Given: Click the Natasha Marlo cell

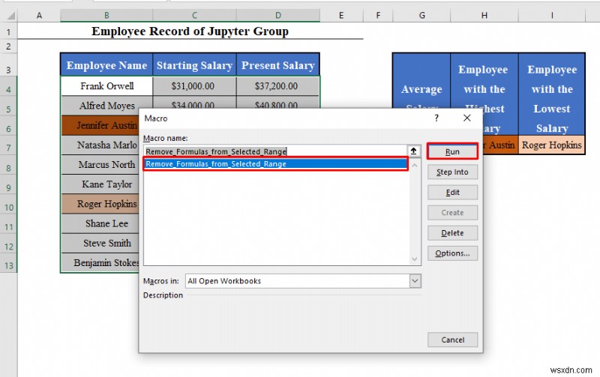Looking at the screenshot, I should [100, 145].
